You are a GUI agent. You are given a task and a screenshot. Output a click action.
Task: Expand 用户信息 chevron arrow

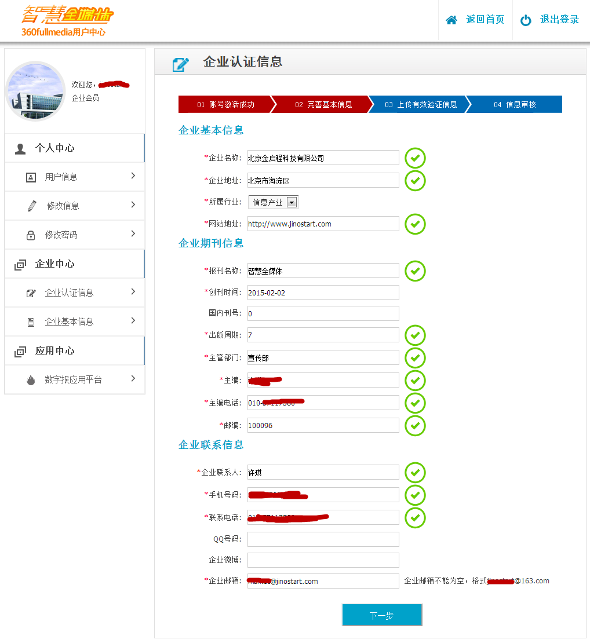(133, 176)
